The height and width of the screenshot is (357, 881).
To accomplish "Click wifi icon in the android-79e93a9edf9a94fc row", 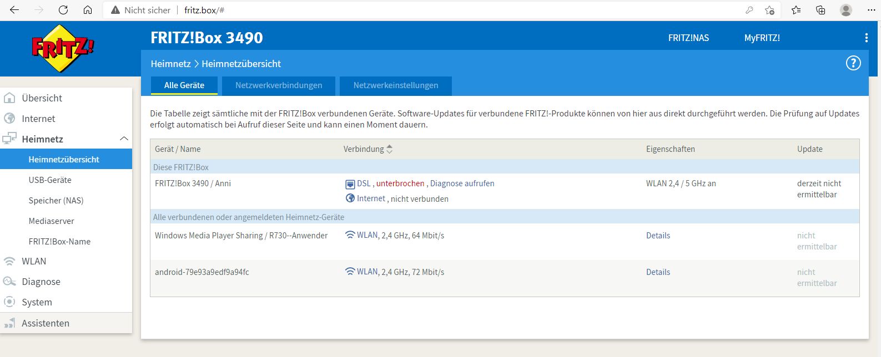I will 350,272.
